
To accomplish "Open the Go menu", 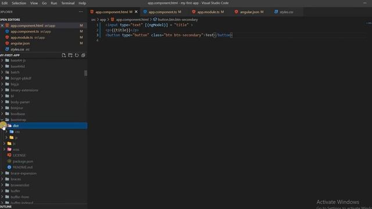I will (x=44, y=3).
